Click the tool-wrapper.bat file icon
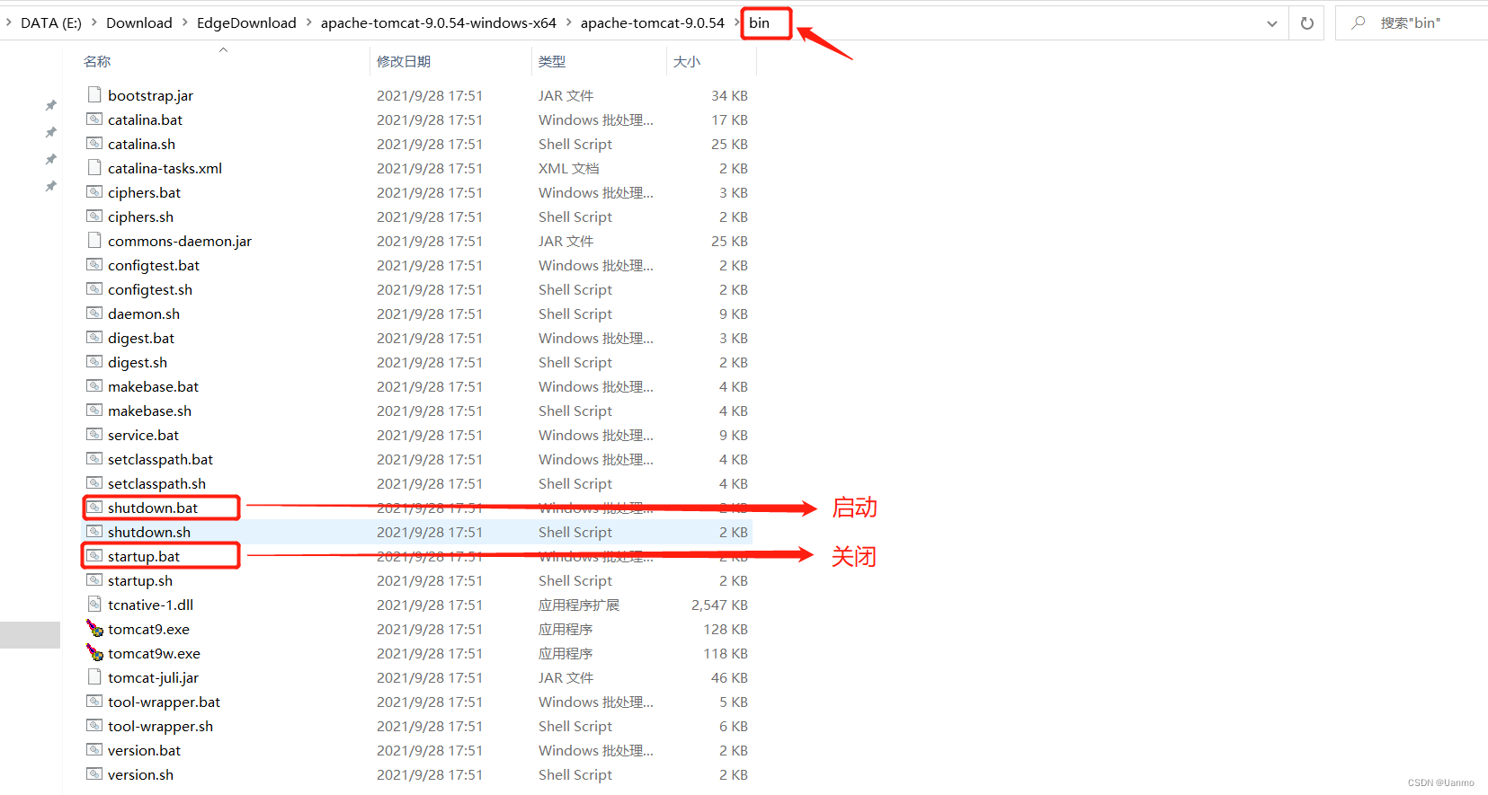Viewport: 1488px width, 795px height. [94, 701]
